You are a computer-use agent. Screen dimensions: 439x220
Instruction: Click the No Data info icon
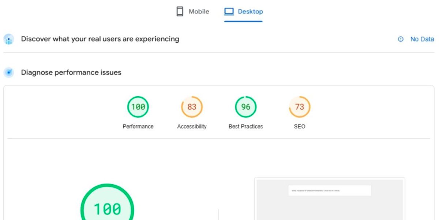401,39
